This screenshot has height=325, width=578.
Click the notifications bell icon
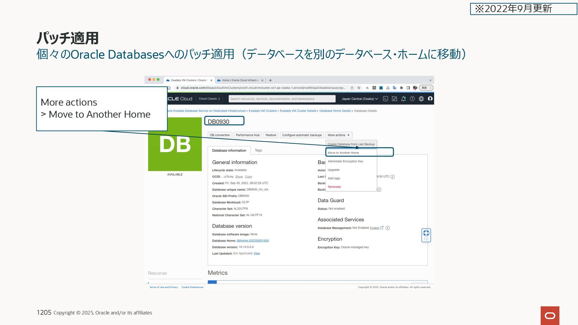click(403, 99)
